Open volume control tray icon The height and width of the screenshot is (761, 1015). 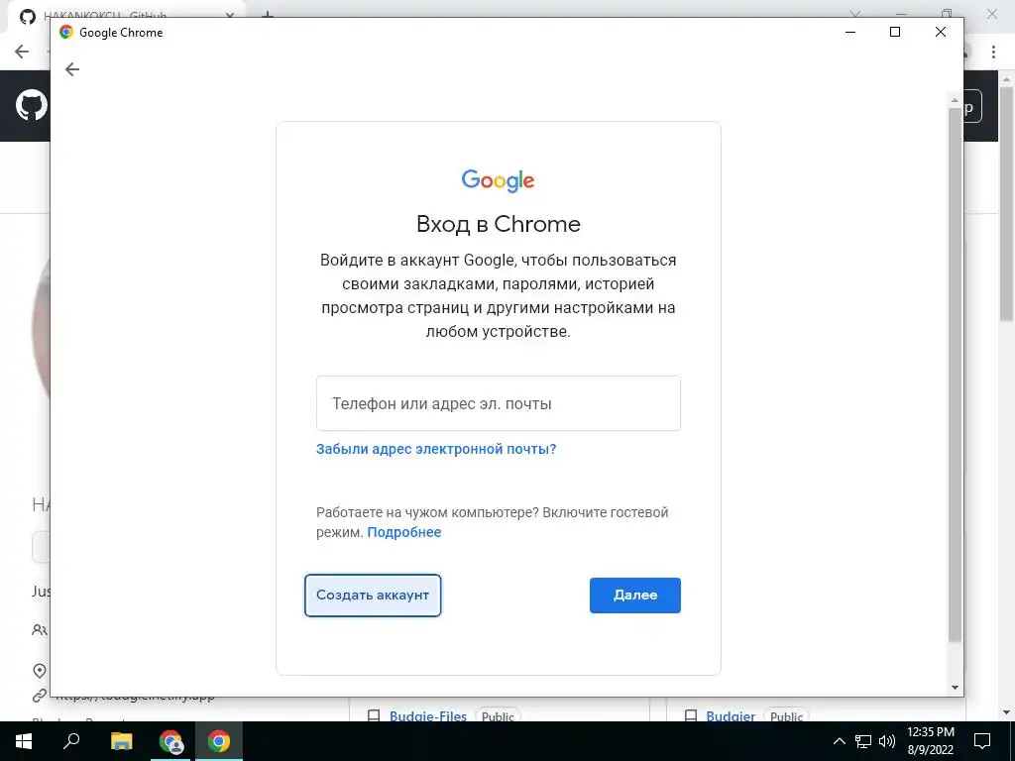point(887,741)
